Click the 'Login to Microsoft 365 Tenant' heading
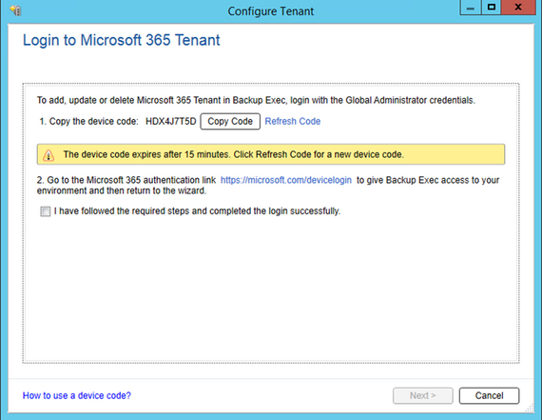Image resolution: width=542 pixels, height=420 pixels. click(122, 40)
